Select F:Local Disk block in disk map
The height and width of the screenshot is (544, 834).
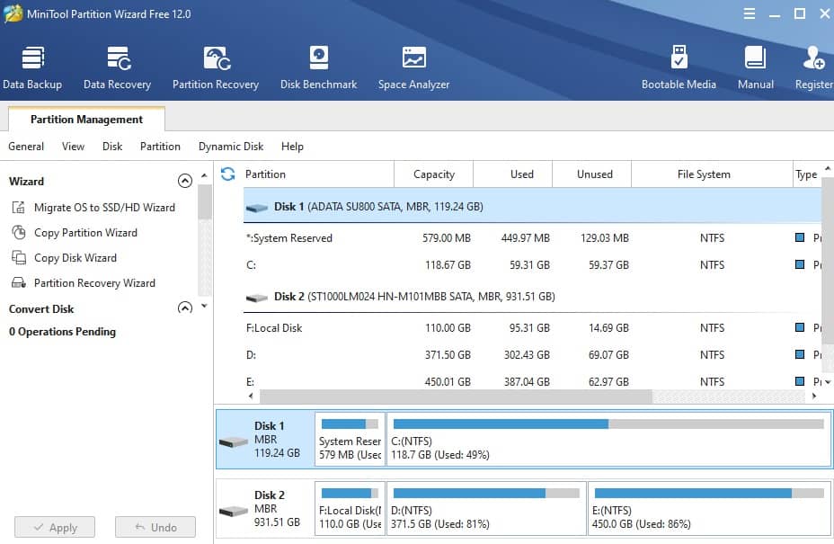coord(350,508)
